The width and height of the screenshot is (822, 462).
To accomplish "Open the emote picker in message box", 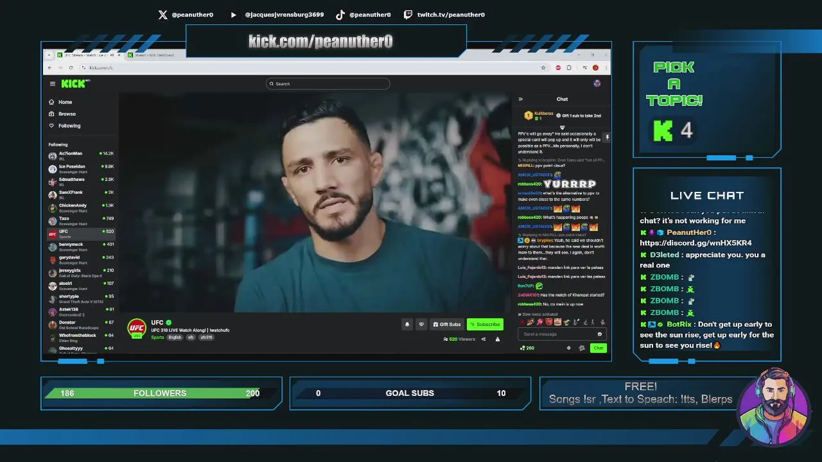I will tap(600, 334).
